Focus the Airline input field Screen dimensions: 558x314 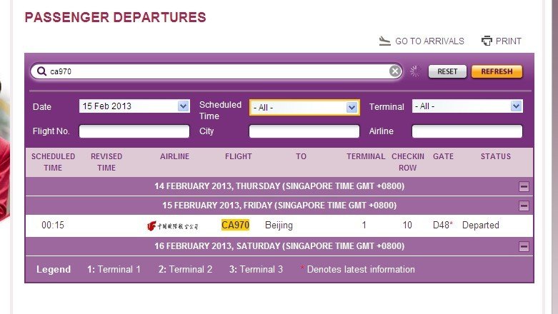click(x=467, y=131)
